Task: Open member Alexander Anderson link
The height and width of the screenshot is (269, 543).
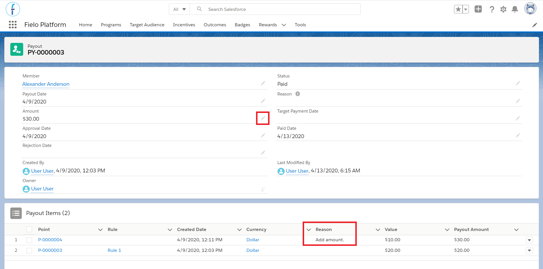Action: [x=46, y=84]
